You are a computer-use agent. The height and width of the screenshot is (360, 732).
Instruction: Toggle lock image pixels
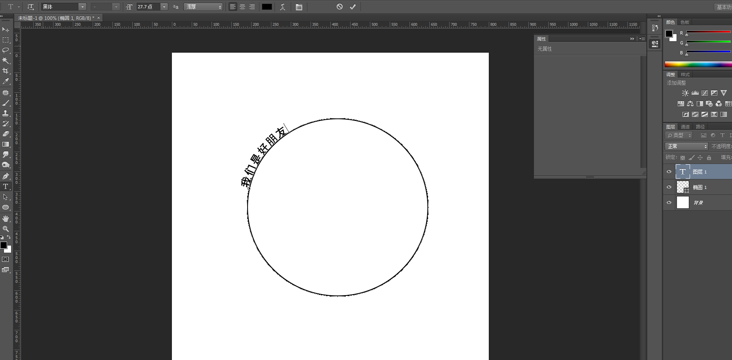[691, 158]
